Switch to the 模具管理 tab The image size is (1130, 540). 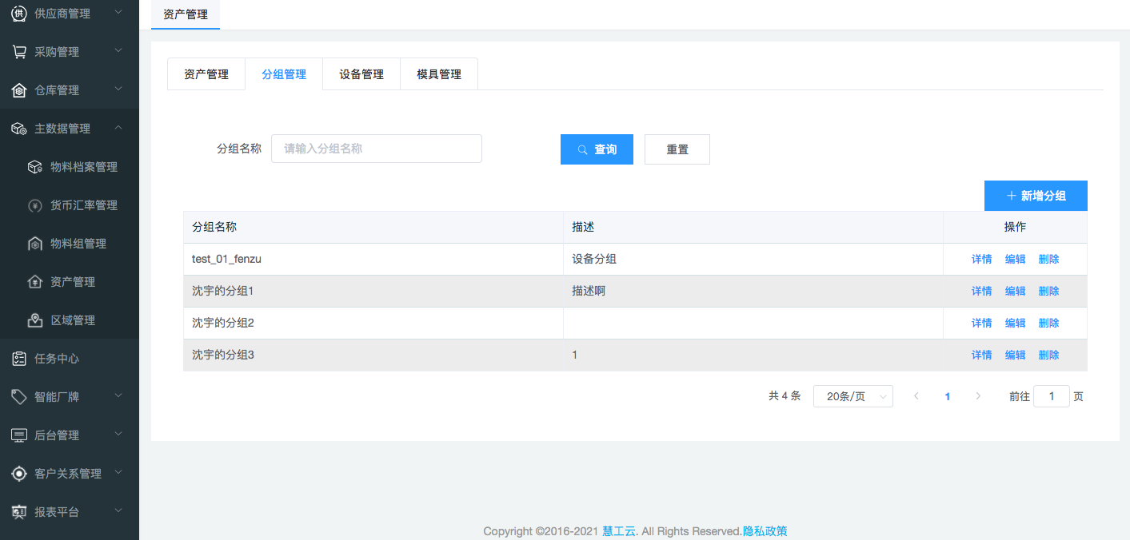tap(439, 74)
